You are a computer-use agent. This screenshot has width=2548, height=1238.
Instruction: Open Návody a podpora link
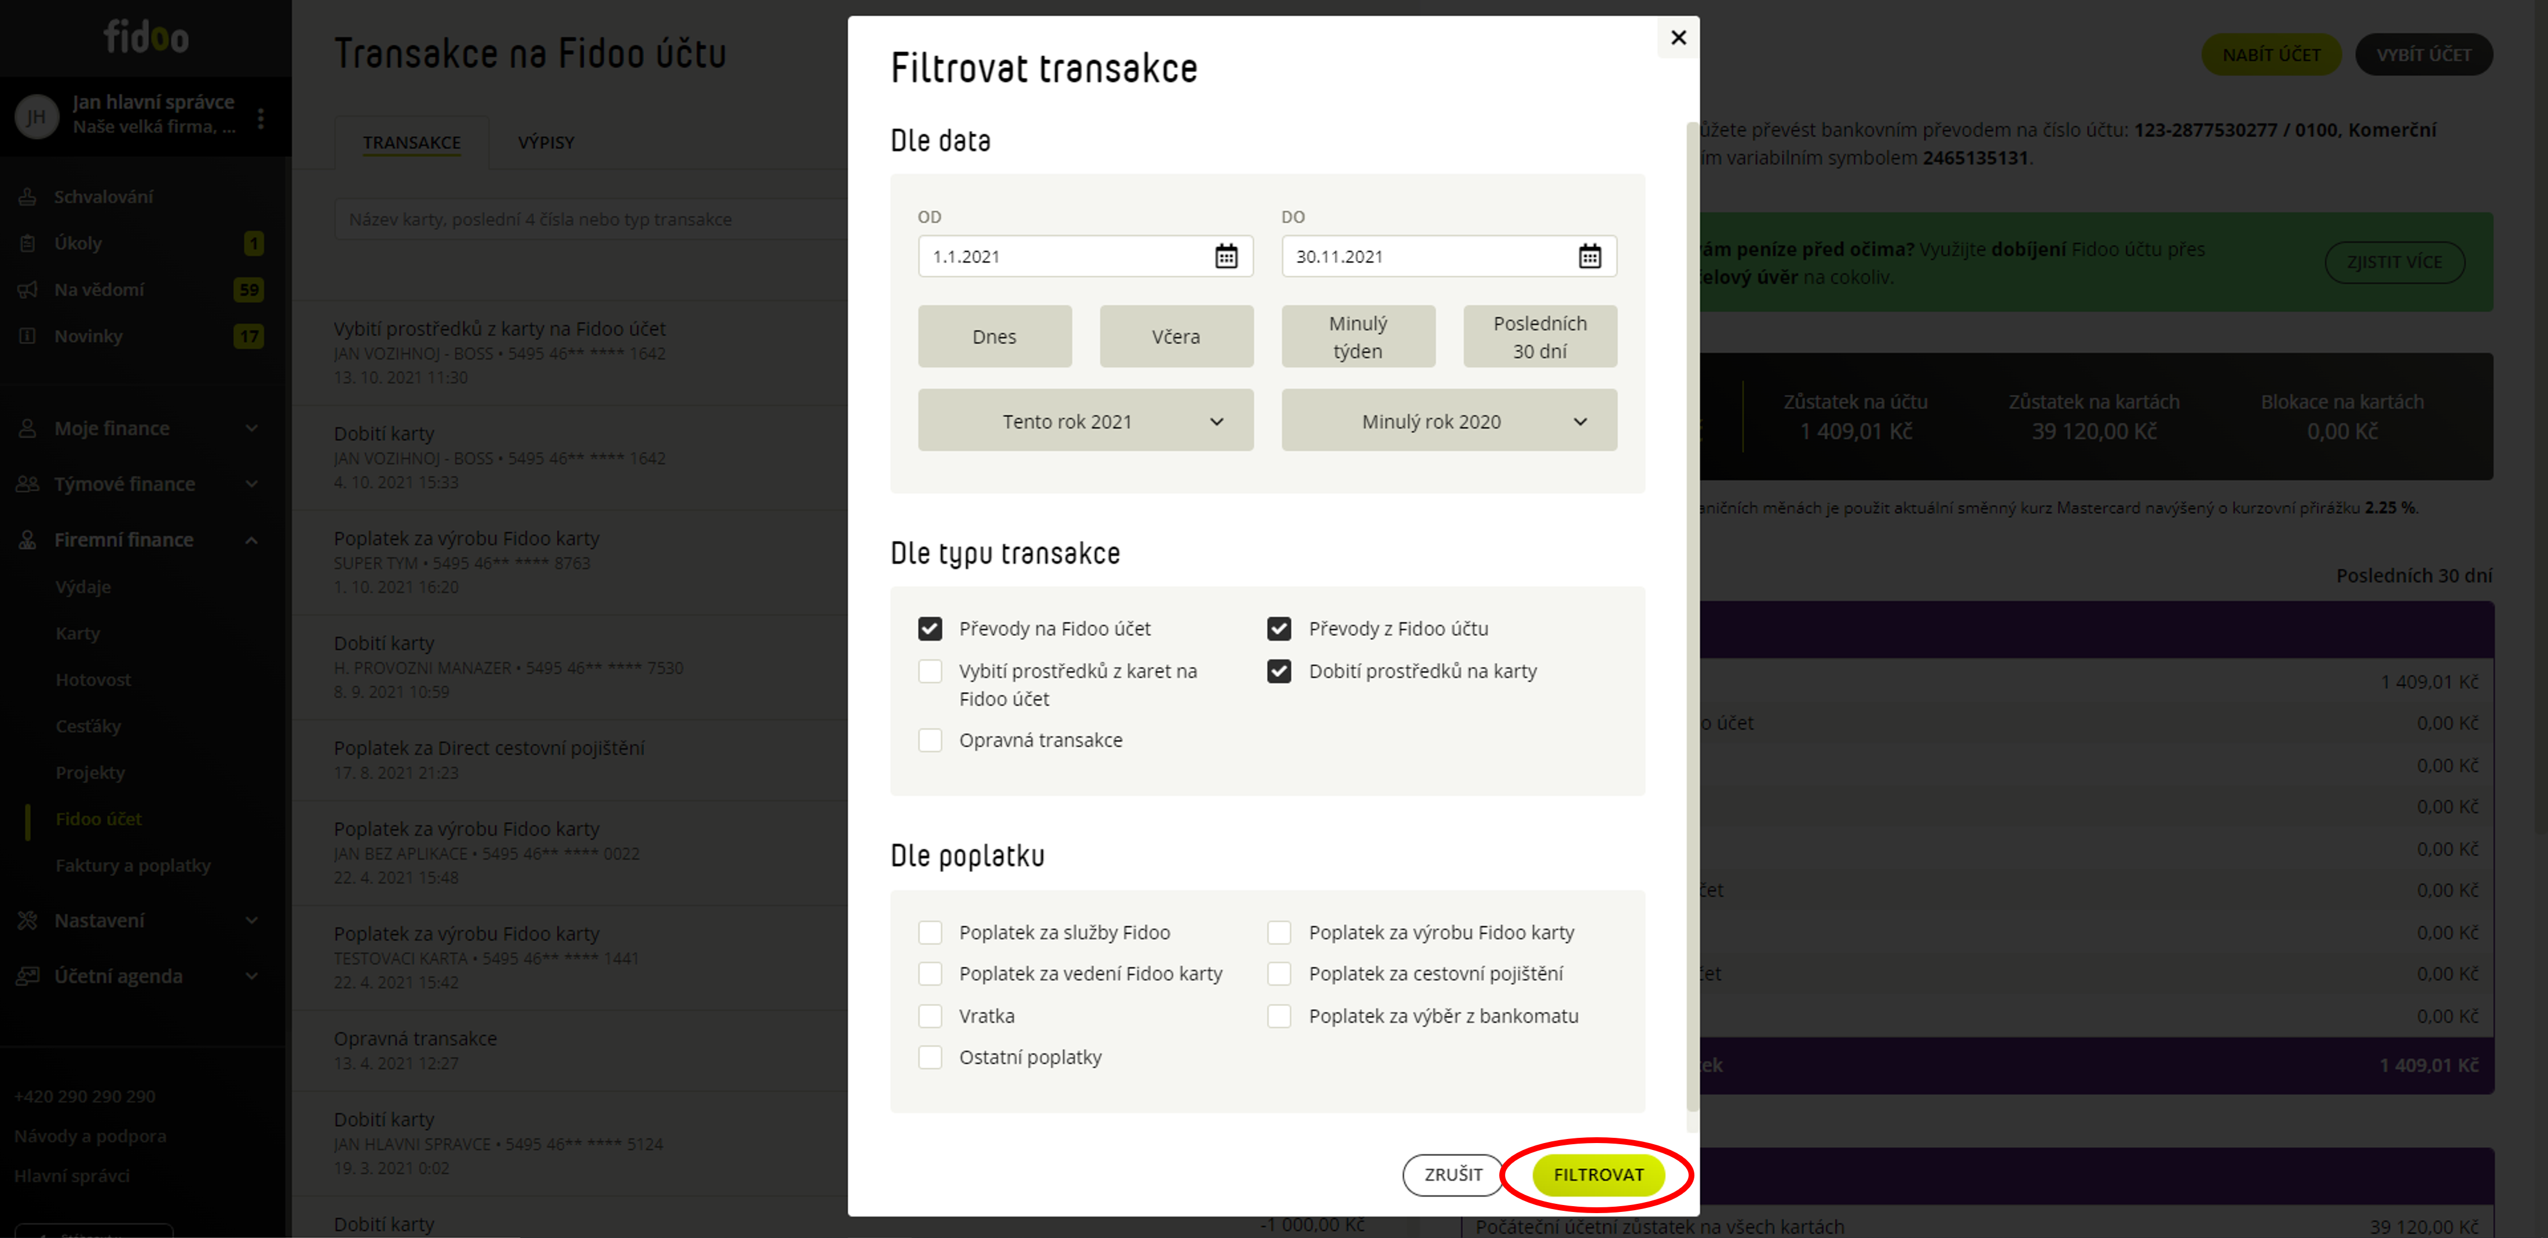[x=90, y=1136]
